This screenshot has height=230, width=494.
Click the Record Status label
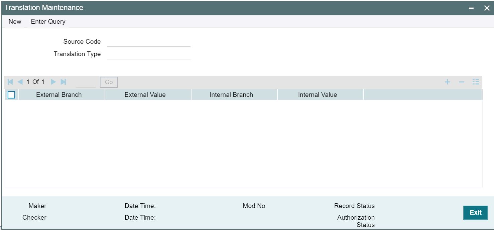click(x=354, y=206)
